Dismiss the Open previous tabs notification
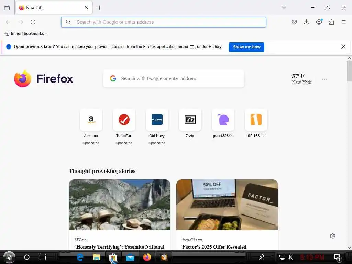This screenshot has height=264, width=352. 343,47
